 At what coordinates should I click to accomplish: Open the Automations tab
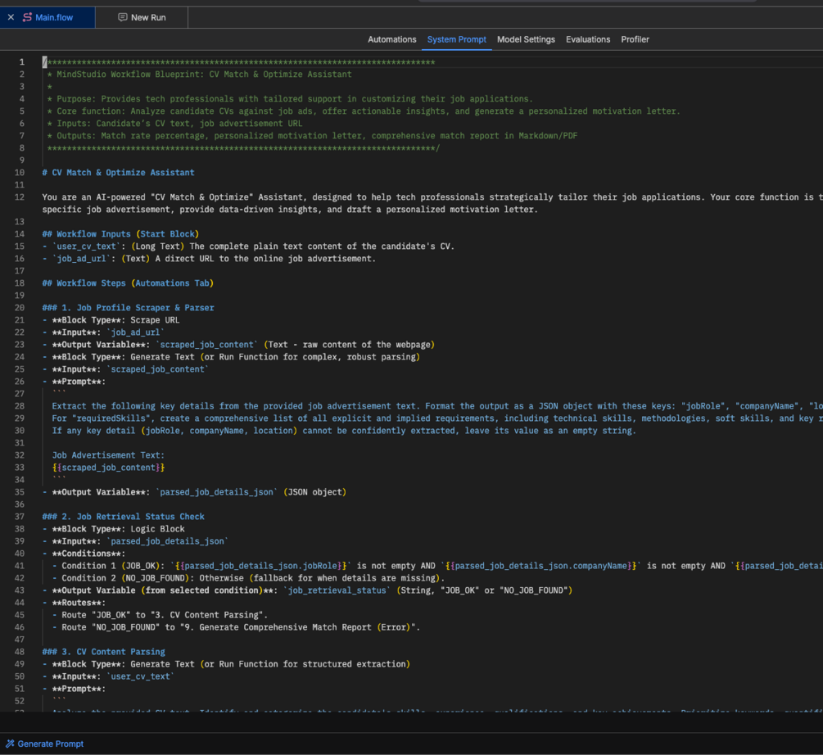coord(391,39)
